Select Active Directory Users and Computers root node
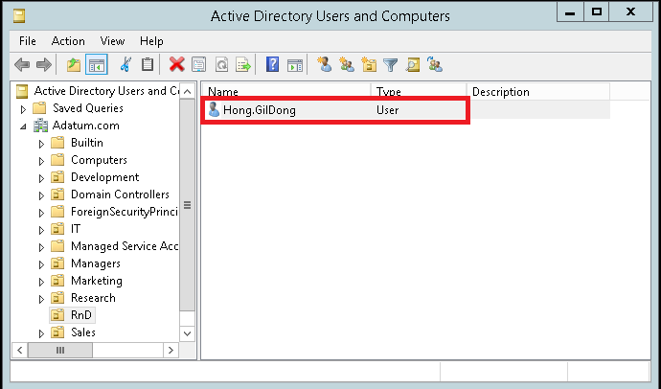 coord(106,91)
